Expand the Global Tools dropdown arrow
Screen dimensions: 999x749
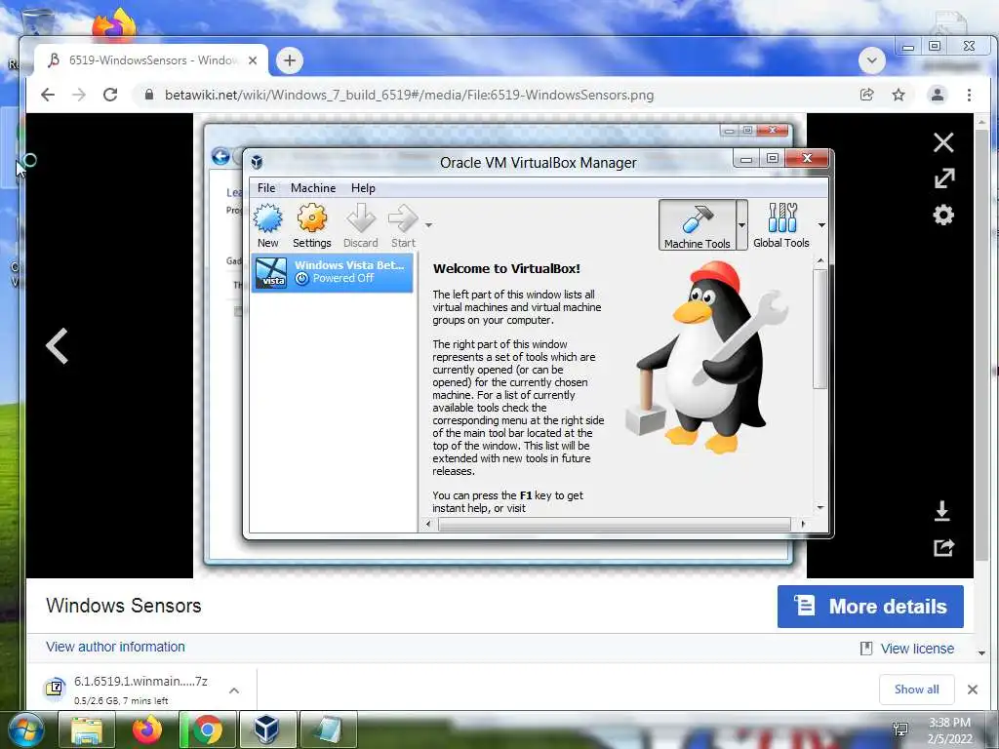point(821,225)
